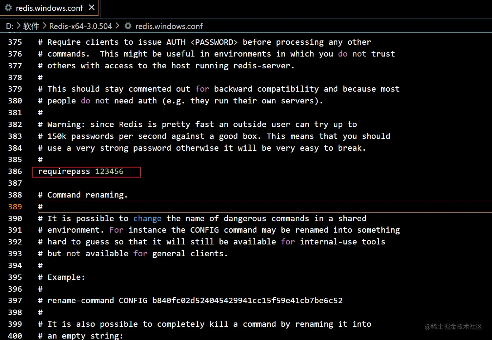Open the D: breadcrumb segment
The image size is (492, 340).
(x=10, y=26)
